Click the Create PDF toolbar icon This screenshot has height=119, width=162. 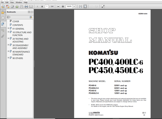coord(8,7)
